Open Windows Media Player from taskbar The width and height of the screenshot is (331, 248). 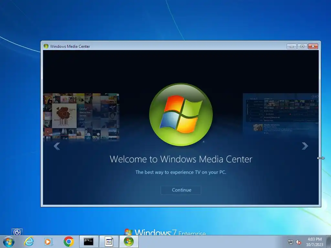(x=48, y=242)
